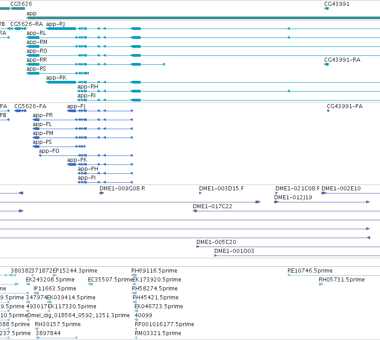
Task: Click the DME1-001O03 clone label
Action: point(234,251)
